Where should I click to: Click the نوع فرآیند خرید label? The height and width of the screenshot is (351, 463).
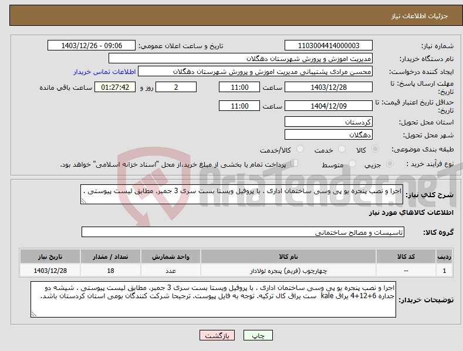[x=430, y=164]
